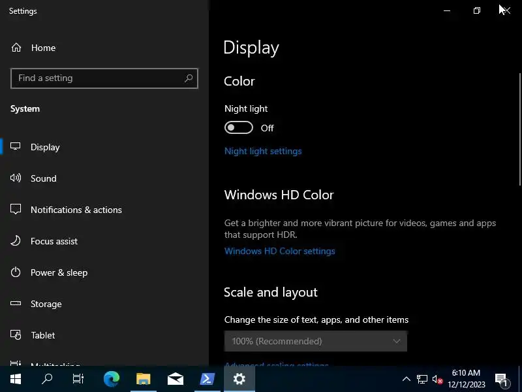Image resolution: width=522 pixels, height=392 pixels.
Task: Open File Explorer from taskbar
Action: pos(143,379)
